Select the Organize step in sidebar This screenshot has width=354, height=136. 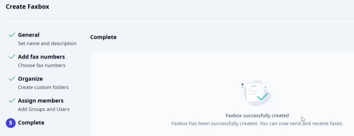tap(30, 79)
